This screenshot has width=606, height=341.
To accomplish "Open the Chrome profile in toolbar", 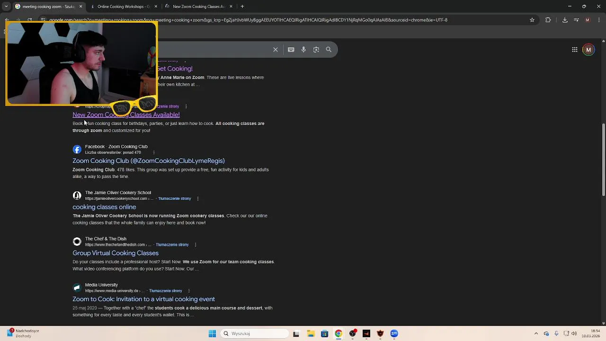I will (588, 20).
